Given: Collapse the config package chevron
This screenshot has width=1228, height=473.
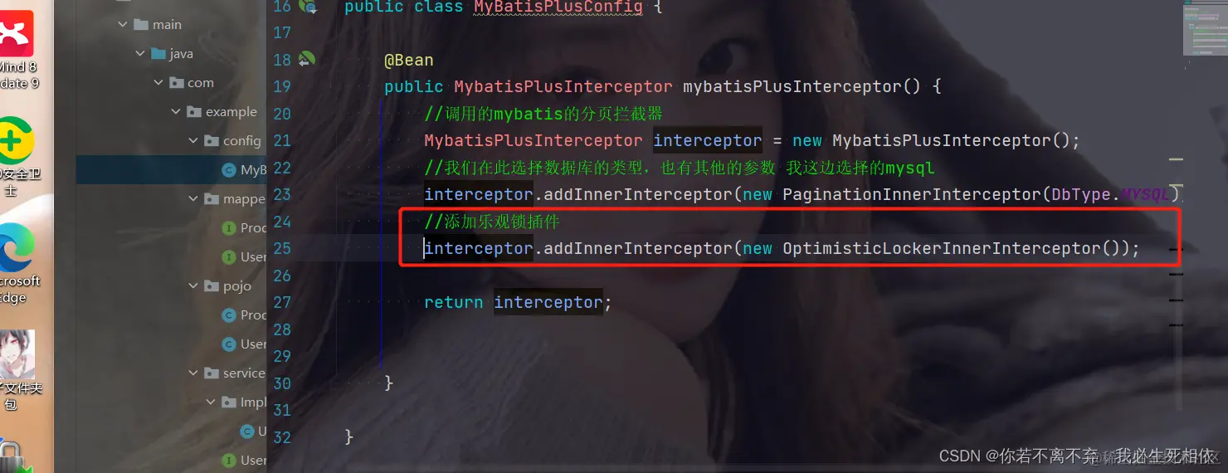Looking at the screenshot, I should [193, 140].
